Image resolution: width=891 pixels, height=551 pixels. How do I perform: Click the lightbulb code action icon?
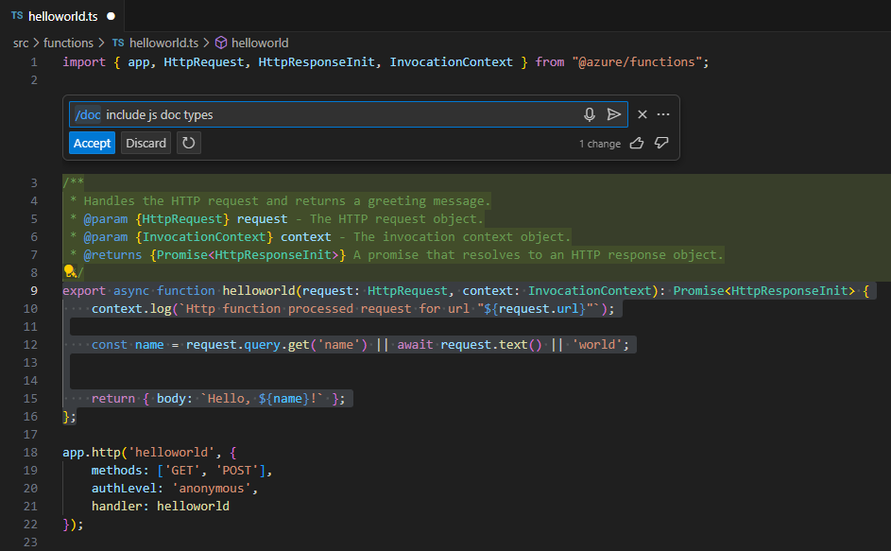(x=68, y=271)
